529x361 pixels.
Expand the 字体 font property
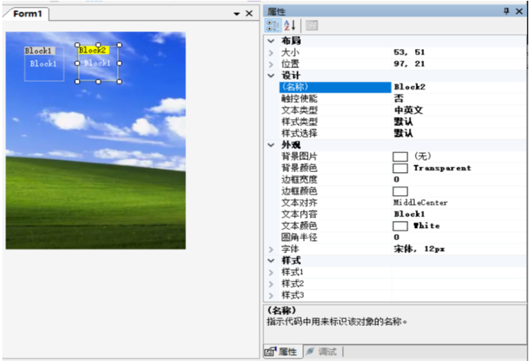pos(271,249)
